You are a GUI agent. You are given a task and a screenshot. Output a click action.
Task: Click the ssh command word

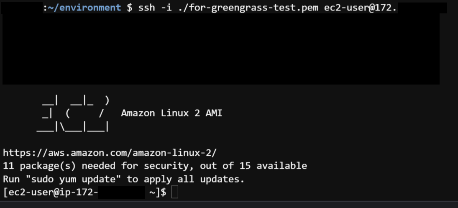coord(146,8)
